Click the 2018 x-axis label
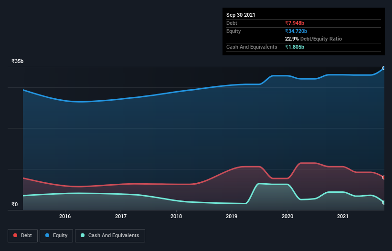392x251 pixels. tap(176, 216)
